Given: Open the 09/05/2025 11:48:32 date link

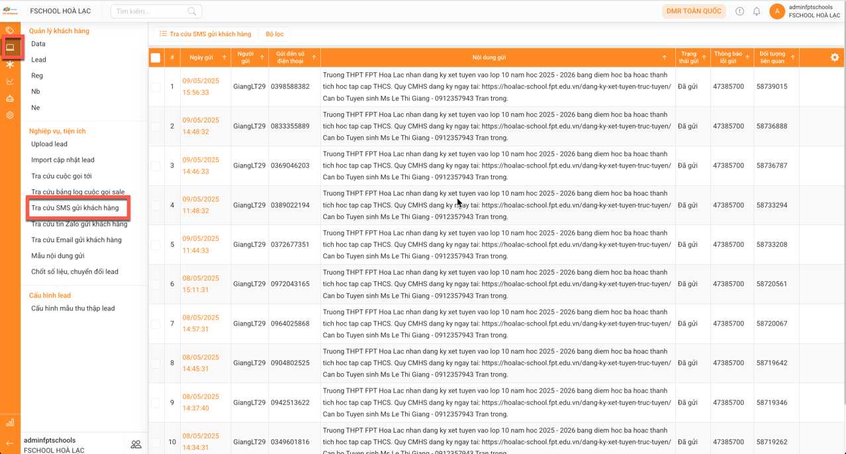Looking at the screenshot, I should pos(201,205).
